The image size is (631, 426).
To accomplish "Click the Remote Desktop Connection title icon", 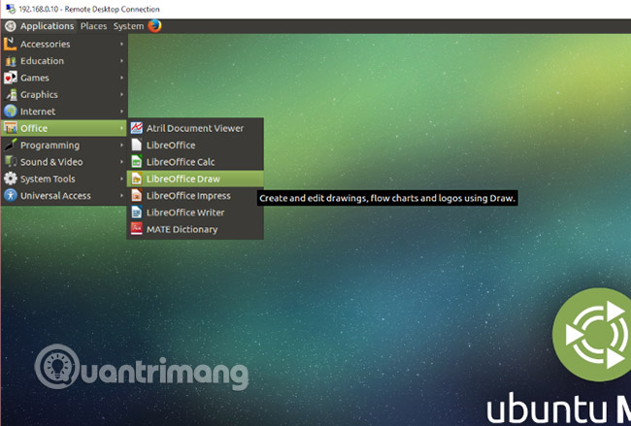I will (x=11, y=9).
